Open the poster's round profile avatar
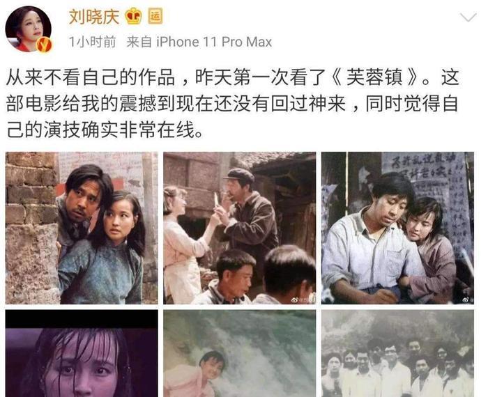The image size is (488, 397). tap(29, 29)
